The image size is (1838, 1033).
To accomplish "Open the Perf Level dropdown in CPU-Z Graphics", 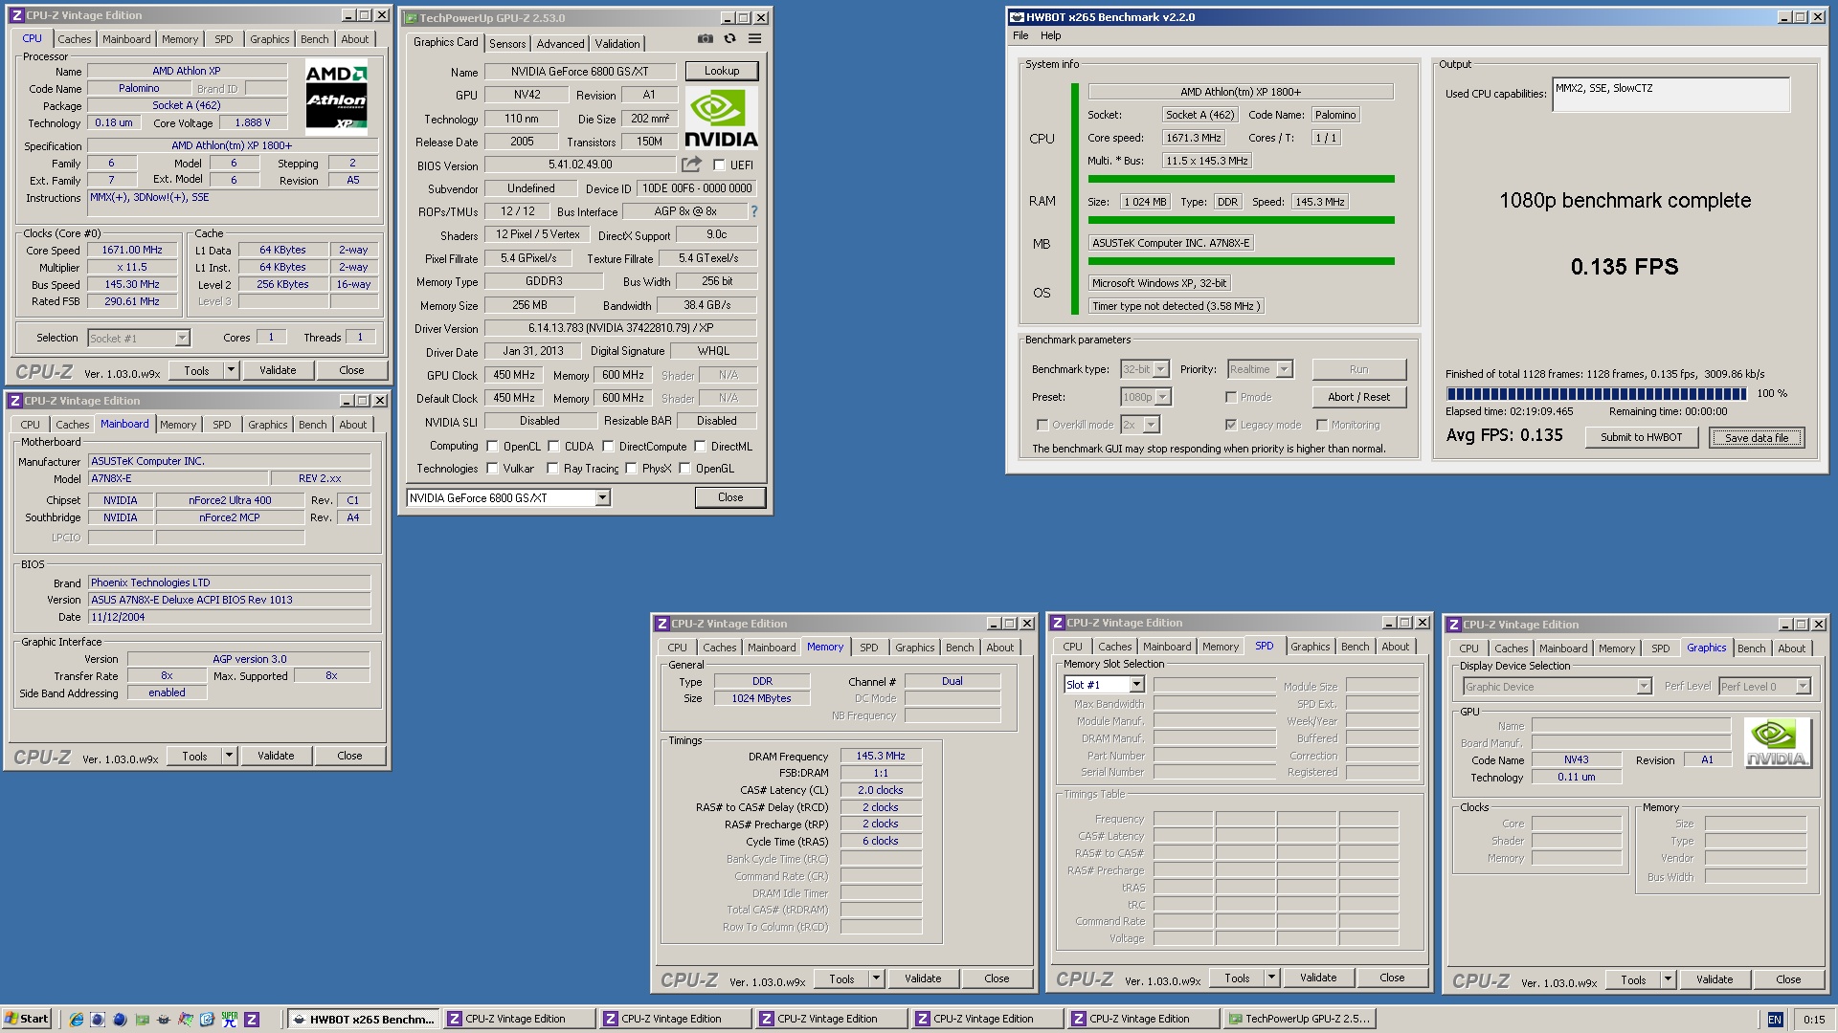I will [1803, 687].
